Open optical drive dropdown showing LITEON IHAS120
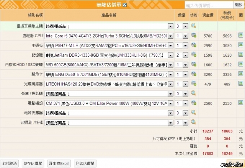Viewport: 245px width, 168px height. click(109, 84)
